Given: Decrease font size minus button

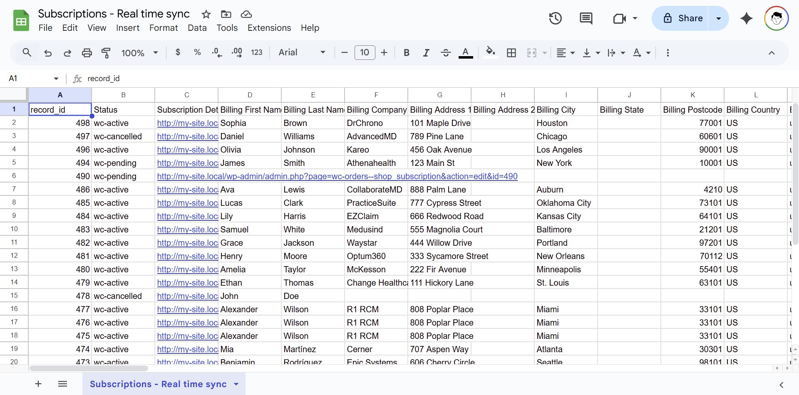Looking at the screenshot, I should (344, 53).
